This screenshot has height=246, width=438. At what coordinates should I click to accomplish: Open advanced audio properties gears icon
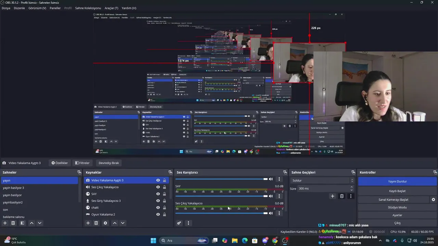tap(179, 223)
